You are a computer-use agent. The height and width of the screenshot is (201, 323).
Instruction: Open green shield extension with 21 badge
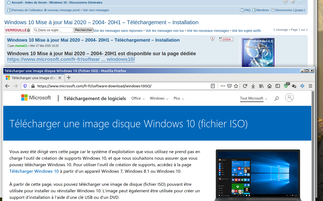click(286, 86)
